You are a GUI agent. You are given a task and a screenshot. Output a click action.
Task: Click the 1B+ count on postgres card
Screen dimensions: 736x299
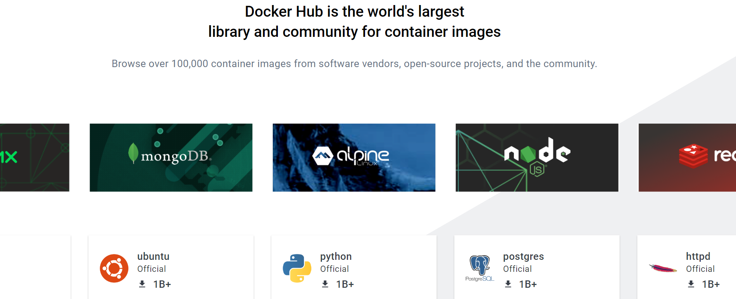click(528, 284)
